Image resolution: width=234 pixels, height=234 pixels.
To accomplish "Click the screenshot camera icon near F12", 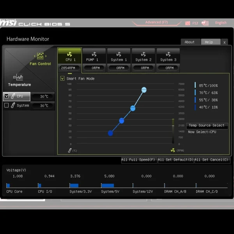I will coord(188,23).
